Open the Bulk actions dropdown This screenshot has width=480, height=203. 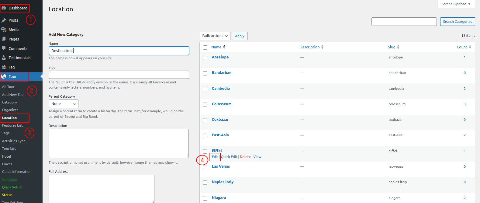tap(215, 36)
